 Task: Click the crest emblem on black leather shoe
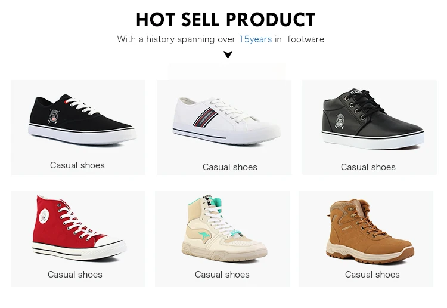click(340, 118)
